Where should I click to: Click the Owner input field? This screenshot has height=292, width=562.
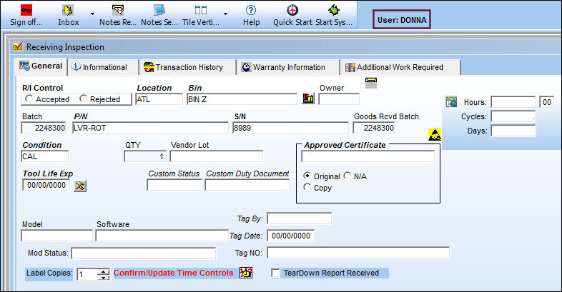[339, 99]
